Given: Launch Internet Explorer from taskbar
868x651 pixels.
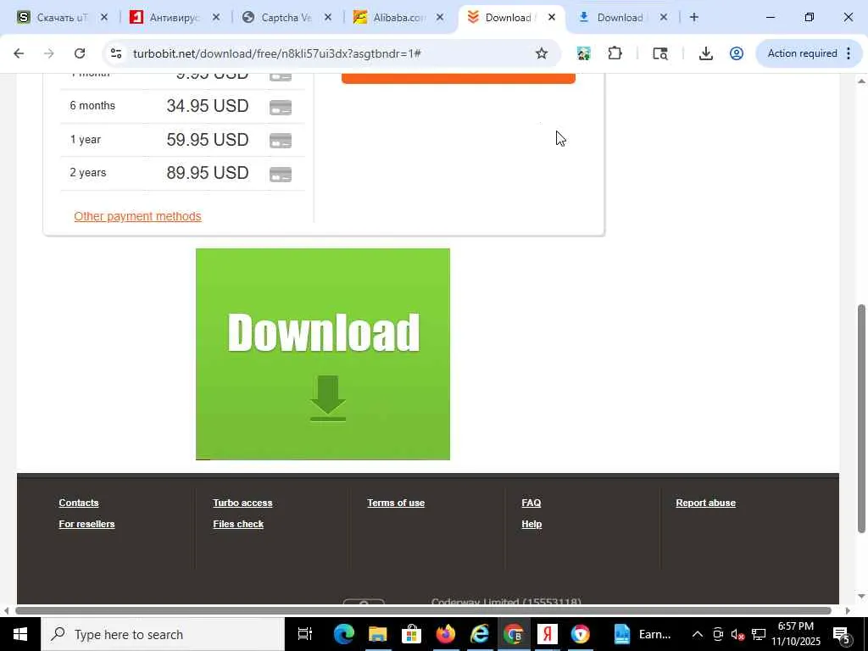Looking at the screenshot, I should click(480, 634).
